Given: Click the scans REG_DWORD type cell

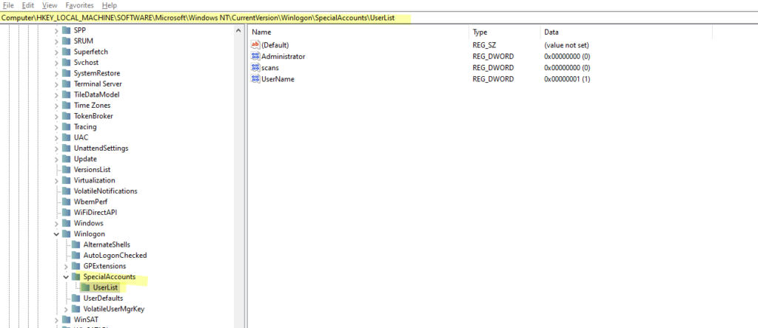Looking at the screenshot, I should pos(493,67).
